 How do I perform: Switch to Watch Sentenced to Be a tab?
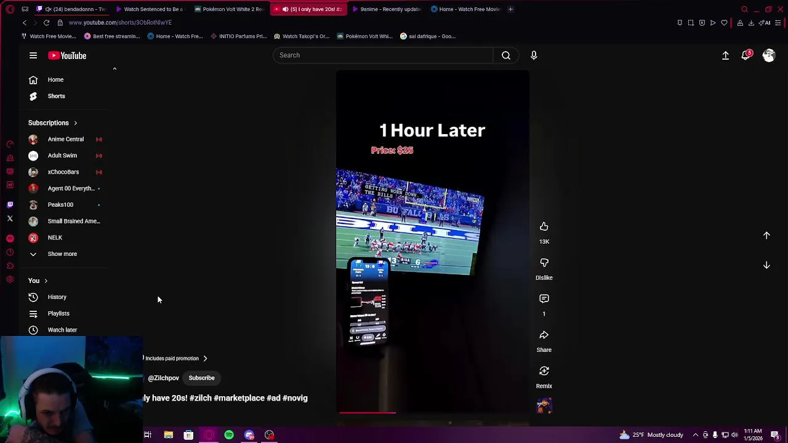coord(150,9)
